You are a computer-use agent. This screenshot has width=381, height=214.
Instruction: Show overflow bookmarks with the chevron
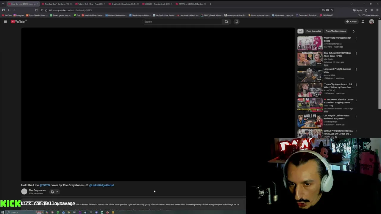360,15
